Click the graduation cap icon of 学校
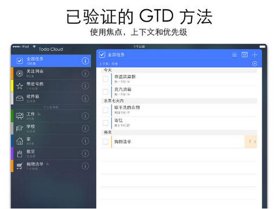Viewport: 278px width, 209px height. point(19,128)
